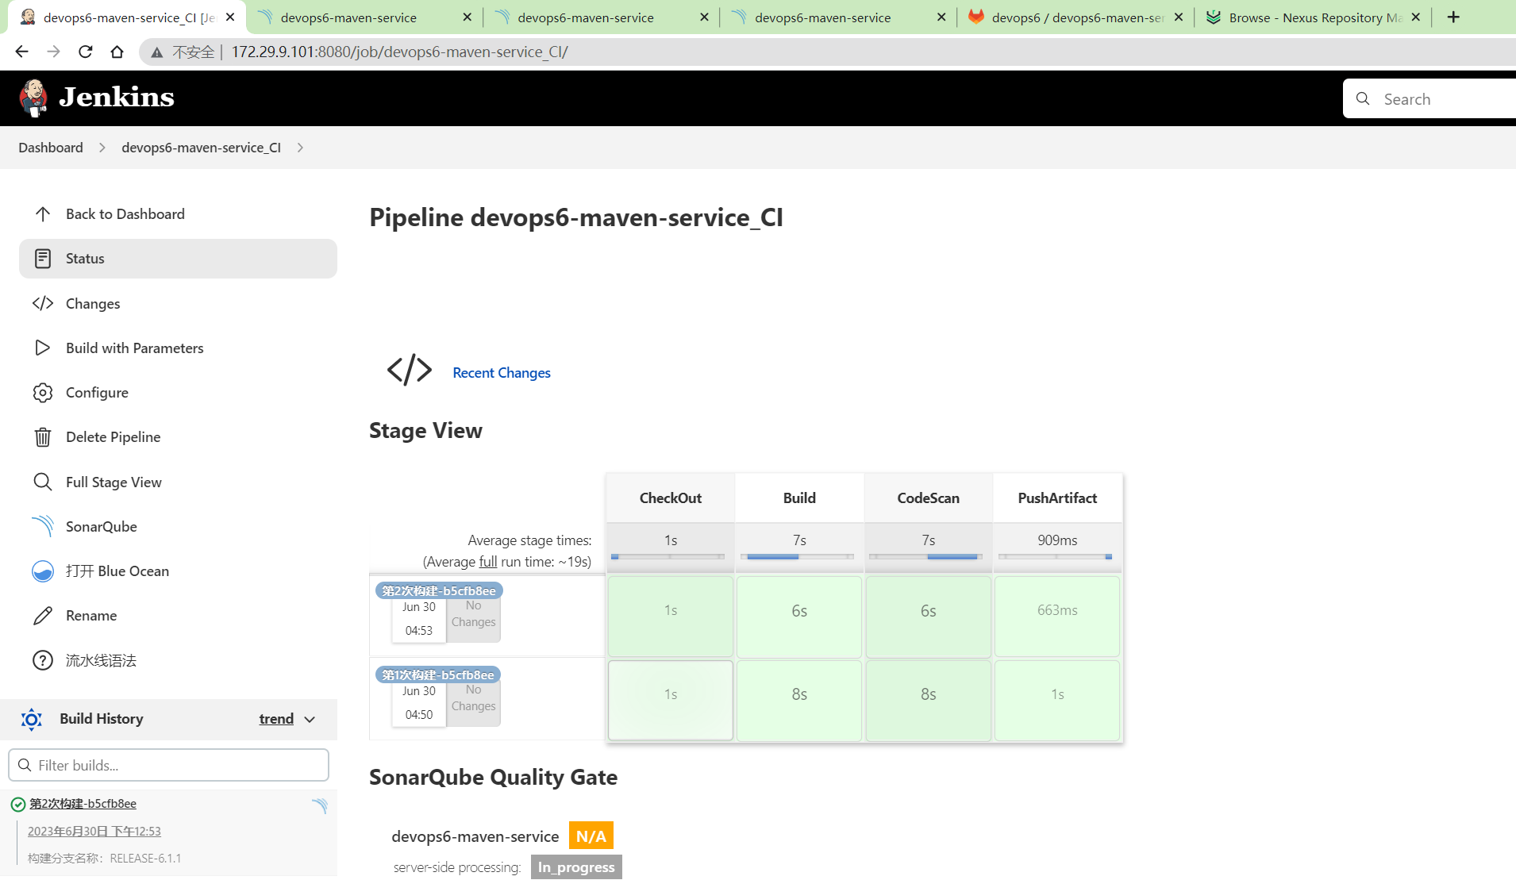The height and width of the screenshot is (880, 1516).
Task: Click the Configure gear icon
Action: pyautogui.click(x=43, y=393)
